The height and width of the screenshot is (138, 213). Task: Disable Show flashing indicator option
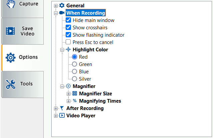(68, 35)
